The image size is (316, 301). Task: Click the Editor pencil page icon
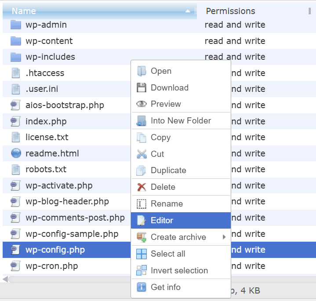click(x=142, y=220)
